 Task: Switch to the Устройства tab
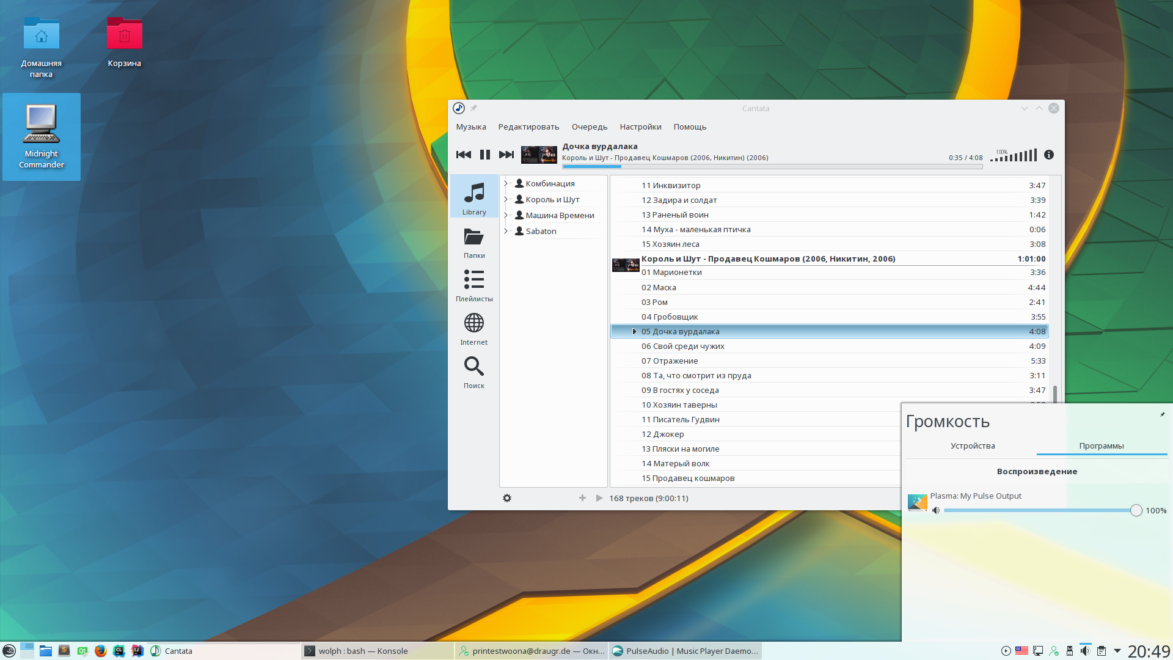[x=973, y=446]
